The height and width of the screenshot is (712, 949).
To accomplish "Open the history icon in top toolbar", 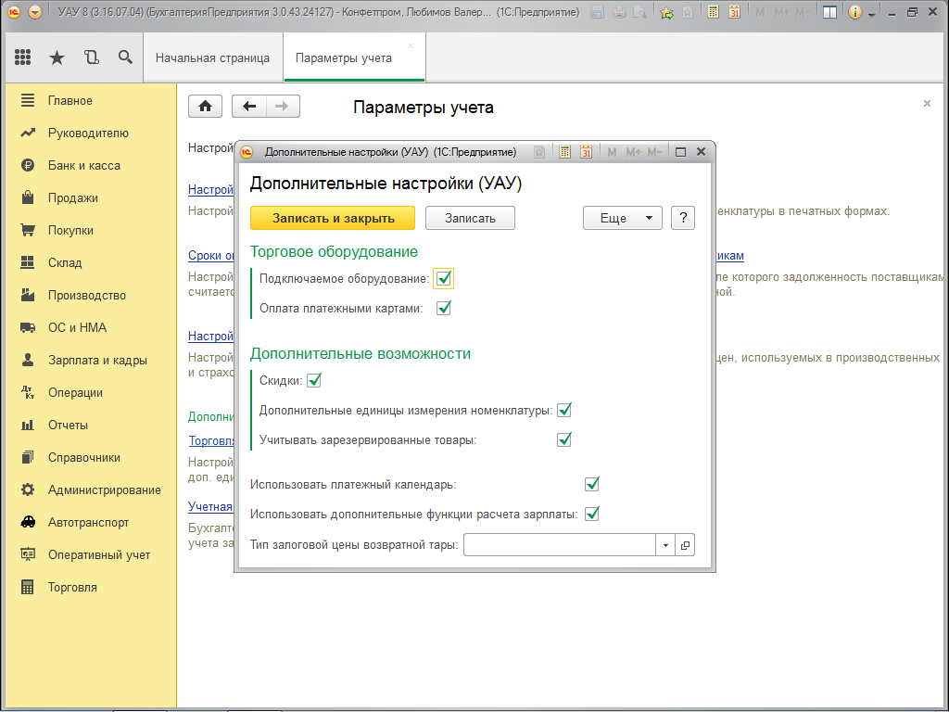I will pyautogui.click(x=91, y=57).
